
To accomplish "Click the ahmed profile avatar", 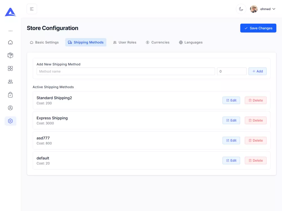I will point(254,9).
